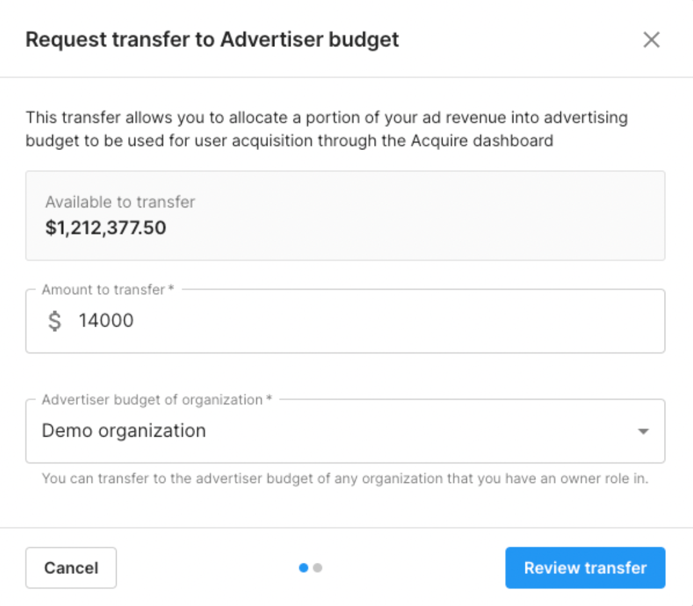Click the dialog title text
This screenshot has height=606, width=693.
point(212,40)
